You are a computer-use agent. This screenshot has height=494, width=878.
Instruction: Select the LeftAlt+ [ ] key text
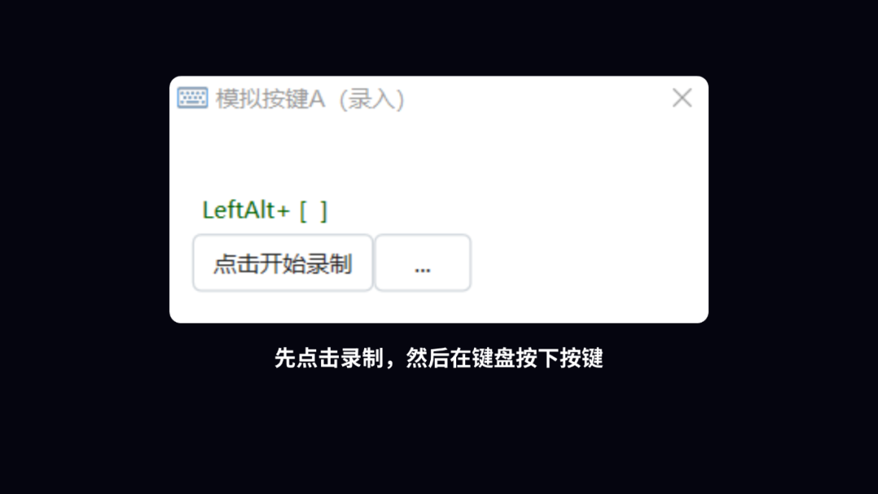coord(265,211)
